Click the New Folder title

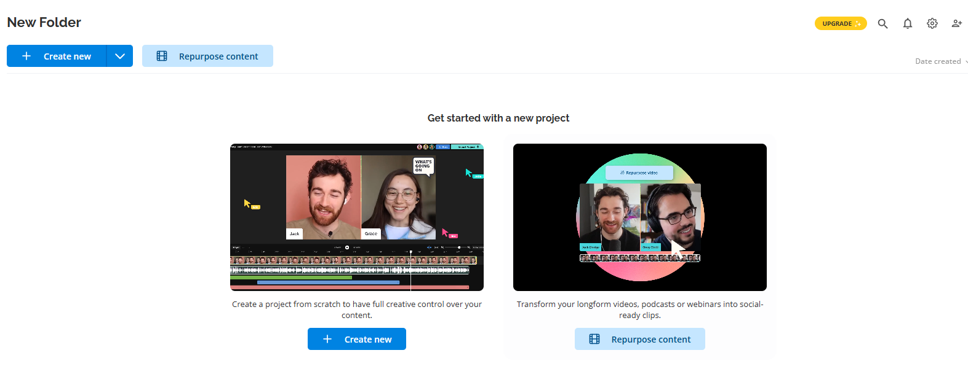pos(44,22)
